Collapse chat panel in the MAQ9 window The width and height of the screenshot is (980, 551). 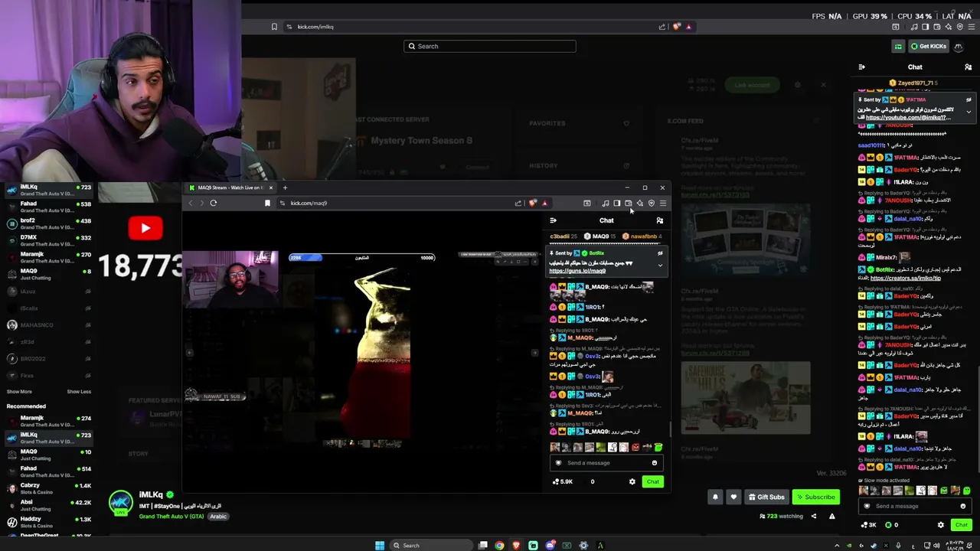554,220
